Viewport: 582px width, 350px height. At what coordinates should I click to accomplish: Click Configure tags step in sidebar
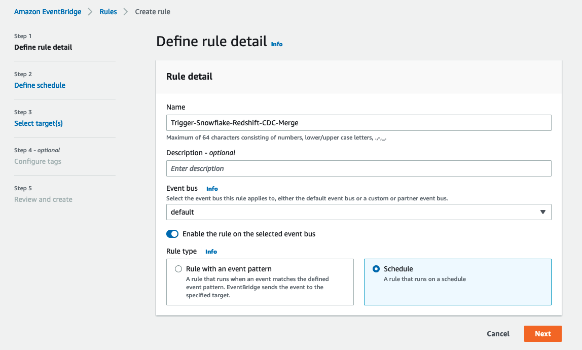tap(38, 161)
